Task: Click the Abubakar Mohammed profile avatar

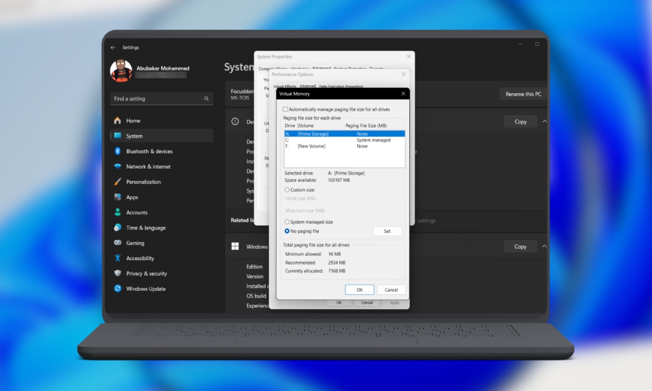Action: click(121, 71)
